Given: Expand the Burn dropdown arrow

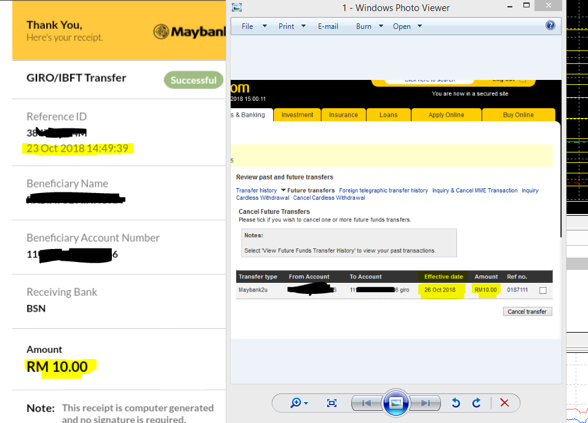Looking at the screenshot, I should (x=381, y=26).
